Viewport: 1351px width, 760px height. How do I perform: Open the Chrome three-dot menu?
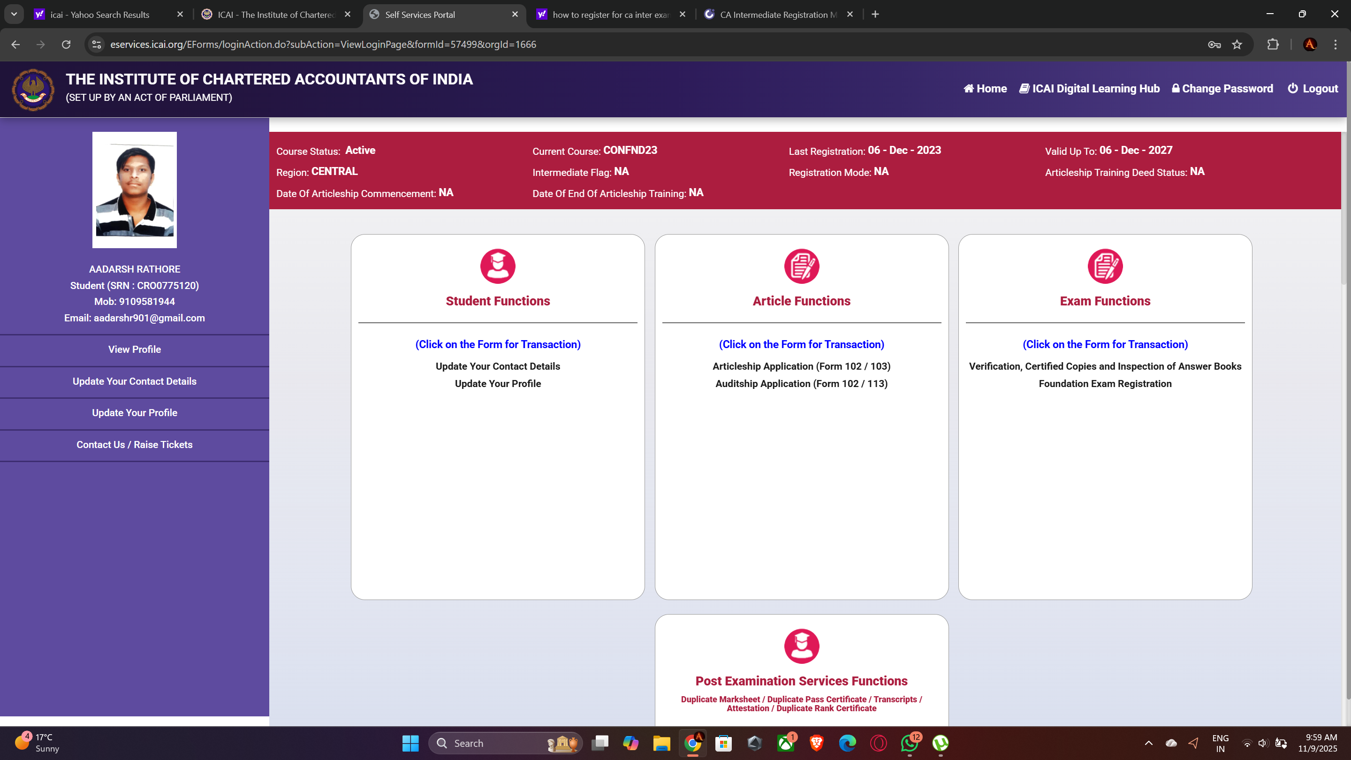pos(1335,45)
